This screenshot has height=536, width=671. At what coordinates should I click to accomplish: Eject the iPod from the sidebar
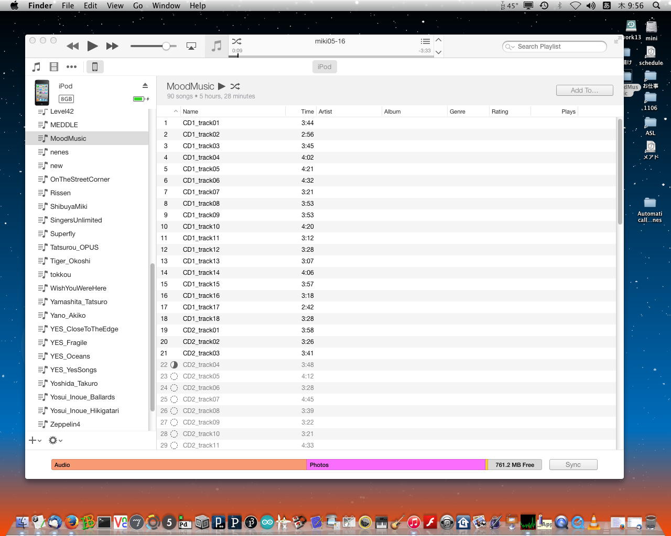pos(145,86)
